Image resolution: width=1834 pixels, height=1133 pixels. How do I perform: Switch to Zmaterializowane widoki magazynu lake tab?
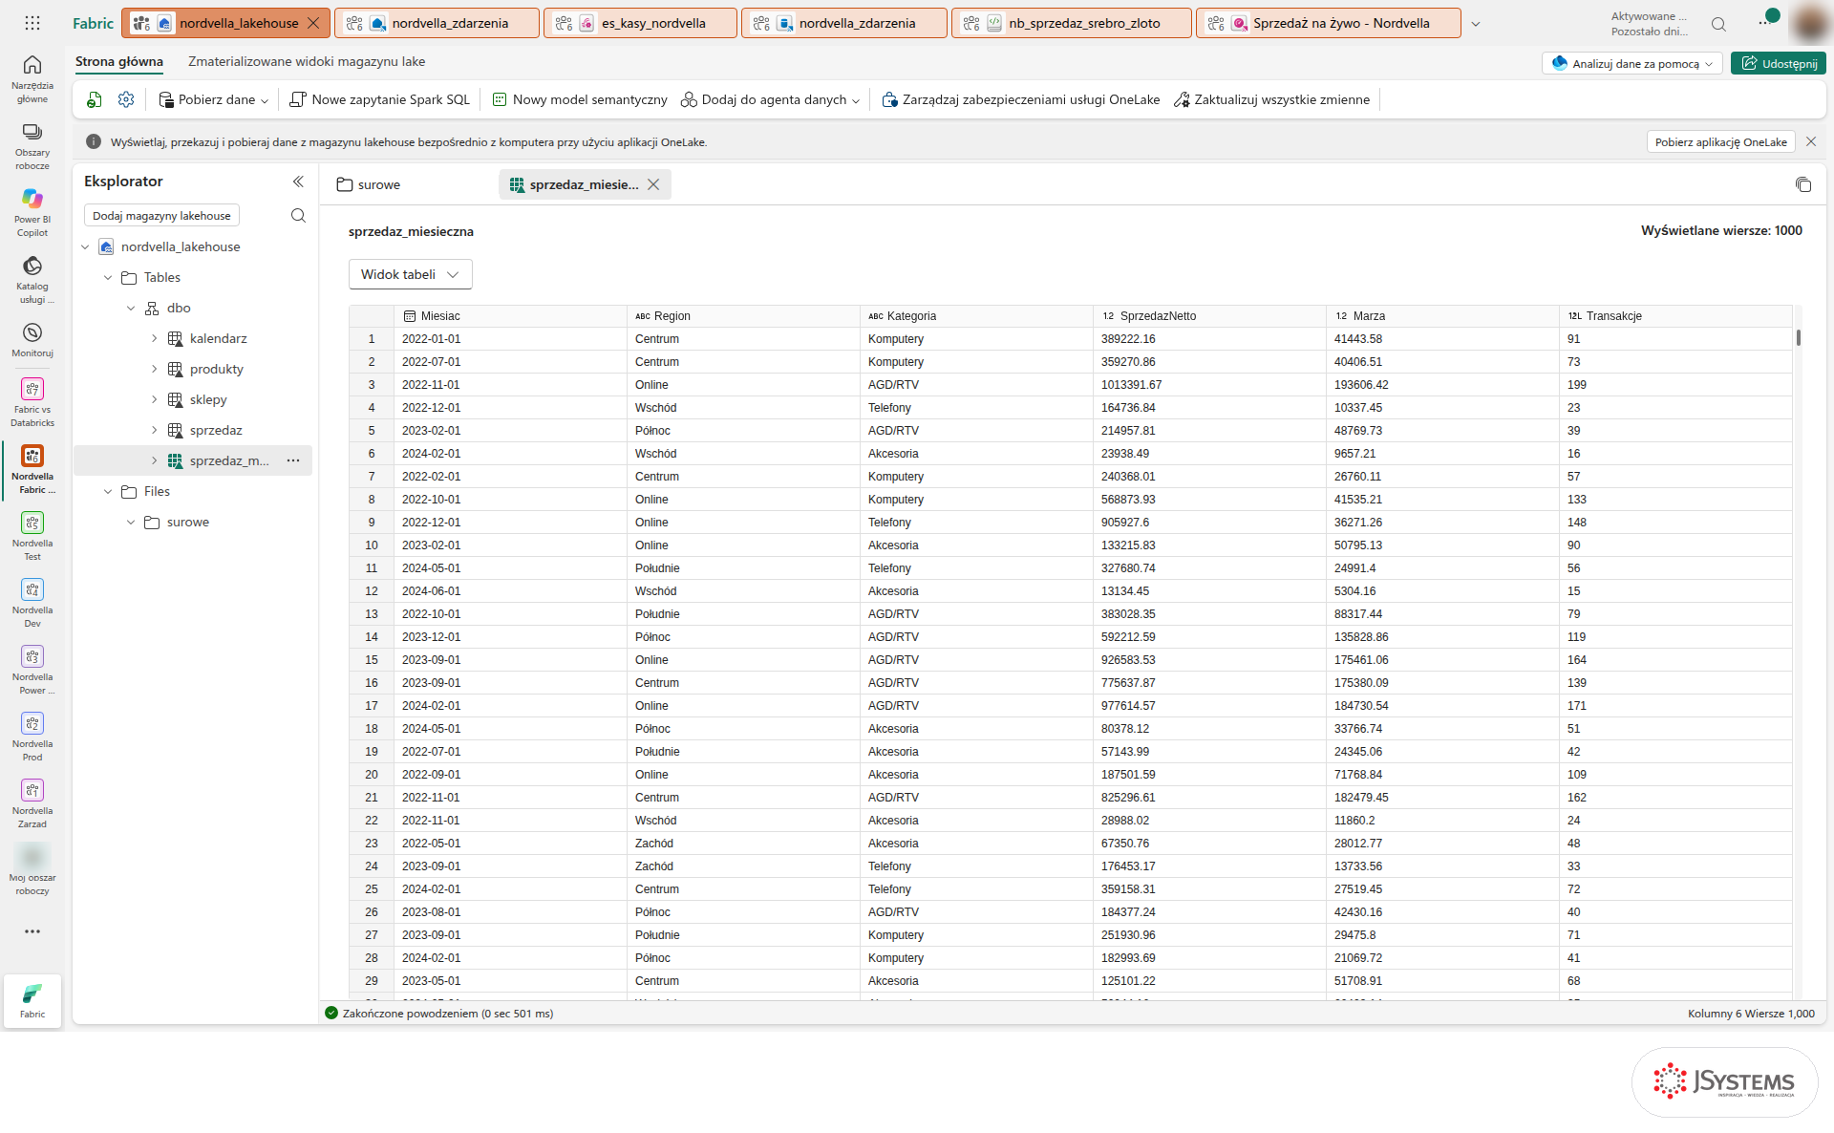point(307,61)
